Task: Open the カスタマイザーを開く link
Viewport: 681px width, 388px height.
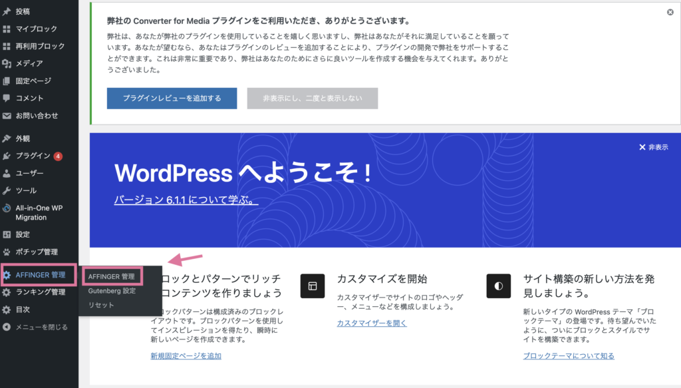Action: point(372,323)
